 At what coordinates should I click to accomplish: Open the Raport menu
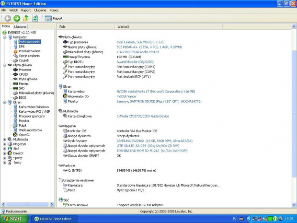click(x=25, y=10)
